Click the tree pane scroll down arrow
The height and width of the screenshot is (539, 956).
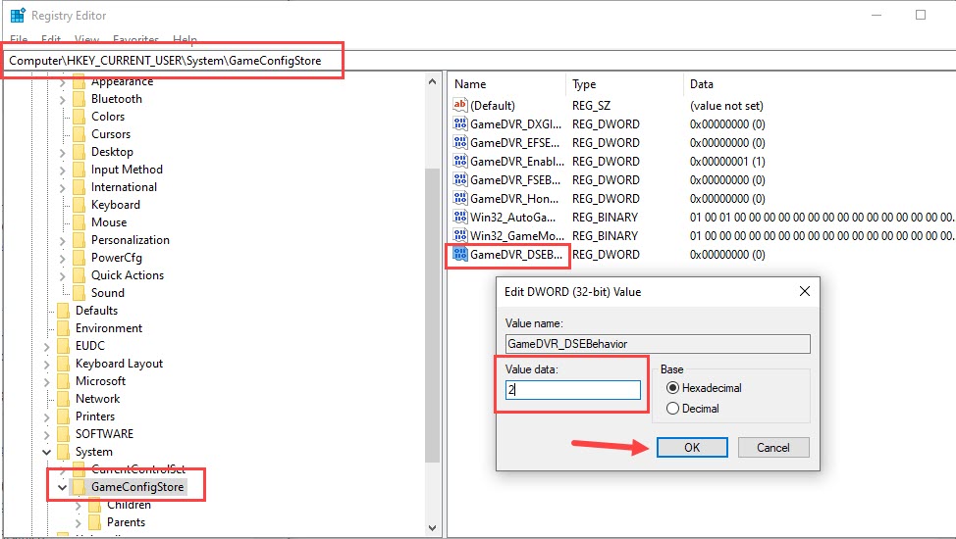(x=432, y=528)
